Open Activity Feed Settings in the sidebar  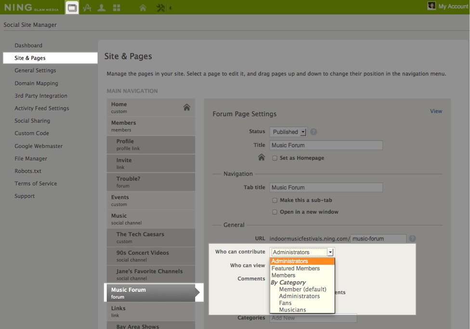pos(42,108)
